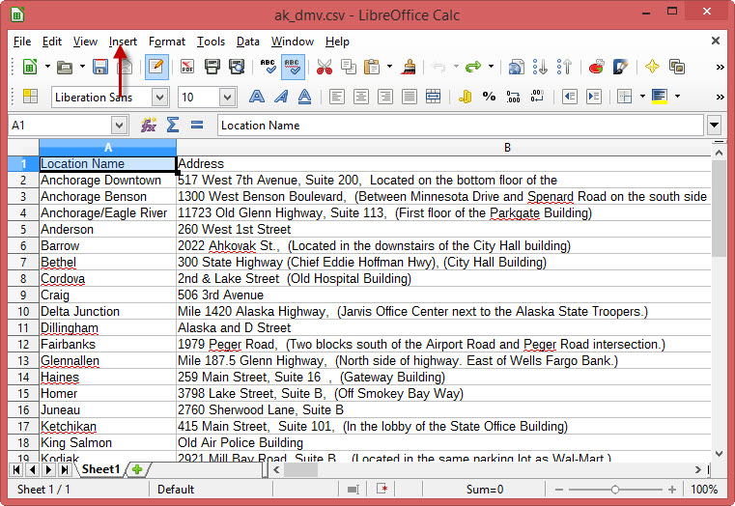Open the Function Wizard
This screenshot has width=735, height=506.
tap(149, 126)
